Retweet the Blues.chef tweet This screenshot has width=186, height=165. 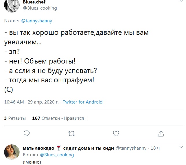point(71,133)
